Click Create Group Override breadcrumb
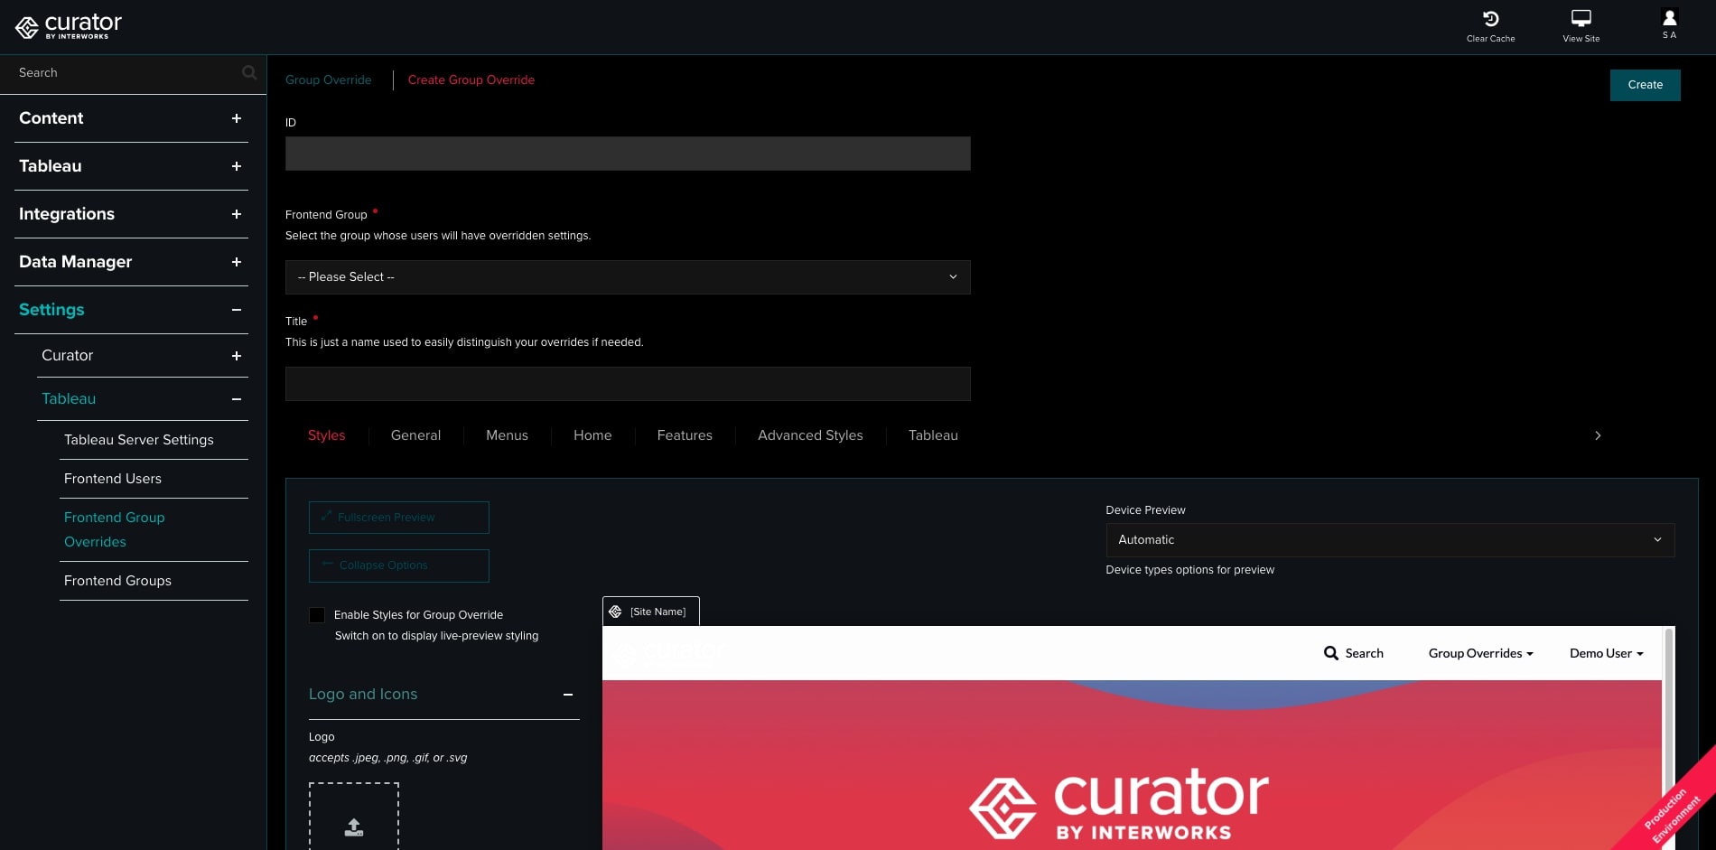This screenshot has height=850, width=1716. (x=471, y=79)
